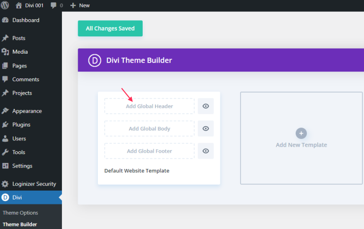
Task: Click the Plugins plug icon
Action: tap(5, 125)
